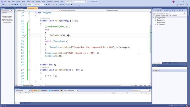The height and width of the screenshot is (107, 190).
Task: Close the Program.cs editor tab
Action: (37, 8)
